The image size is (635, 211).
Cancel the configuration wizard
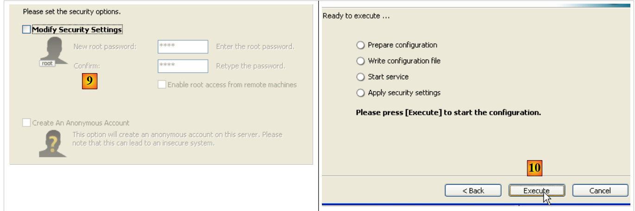tap(600, 191)
